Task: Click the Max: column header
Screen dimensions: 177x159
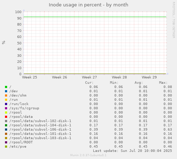Action: pos(163,83)
